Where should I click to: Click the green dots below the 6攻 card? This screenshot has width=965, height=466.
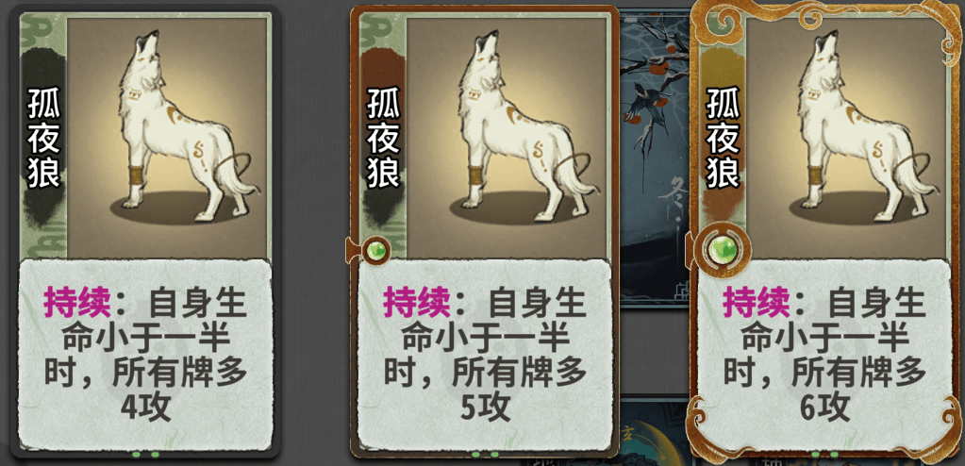[824, 455]
